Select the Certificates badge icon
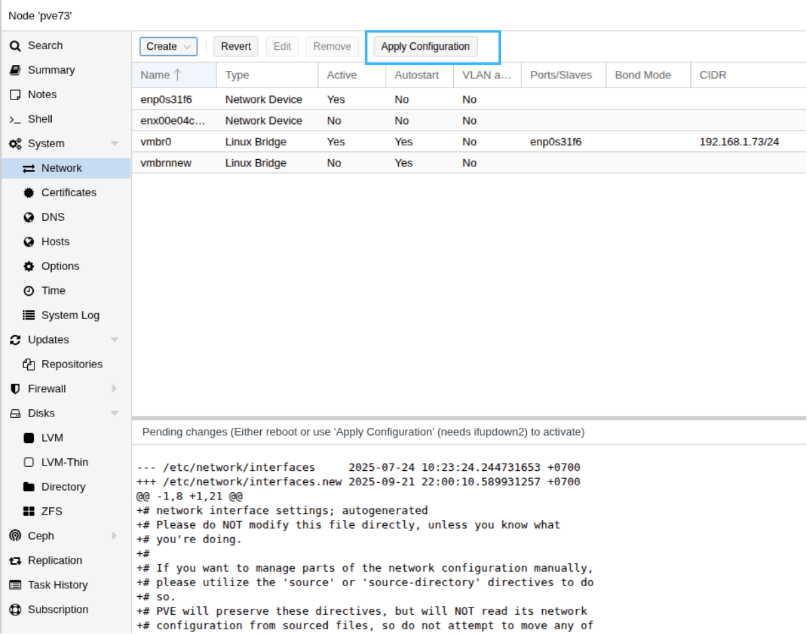The image size is (807, 634). pyautogui.click(x=29, y=193)
